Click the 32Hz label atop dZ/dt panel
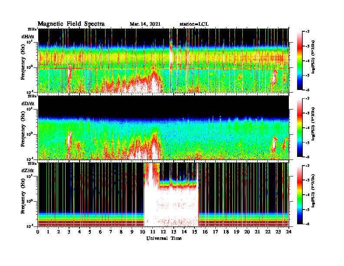344x266 pixels. (32, 163)
